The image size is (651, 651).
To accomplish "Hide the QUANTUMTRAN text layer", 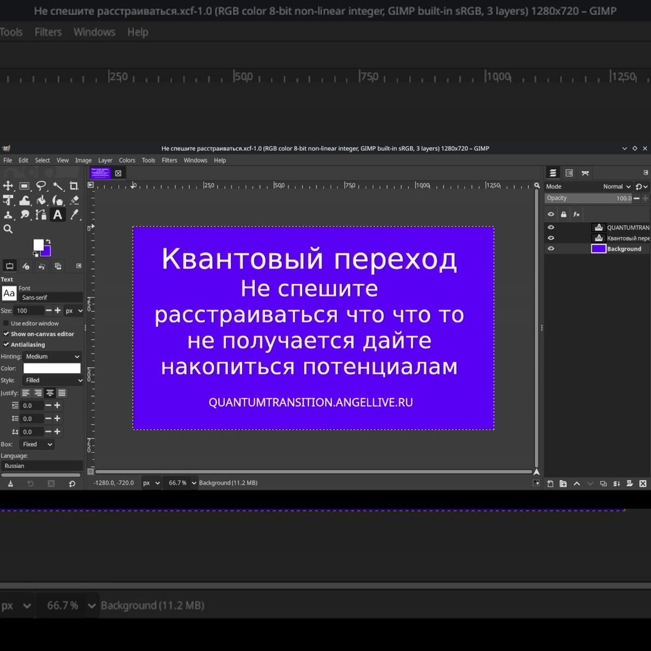I will (551, 227).
